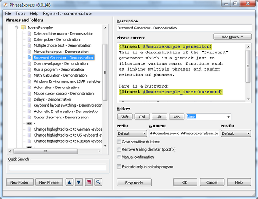Open the Prefix Default dropdown

tap(132, 133)
